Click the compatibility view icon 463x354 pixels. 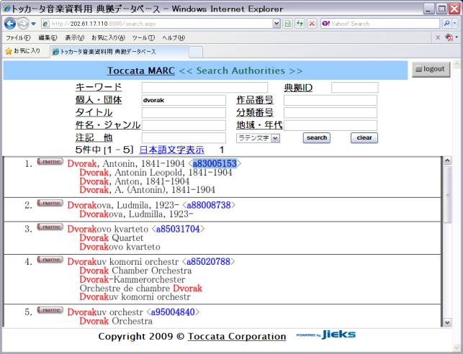pos(288,24)
